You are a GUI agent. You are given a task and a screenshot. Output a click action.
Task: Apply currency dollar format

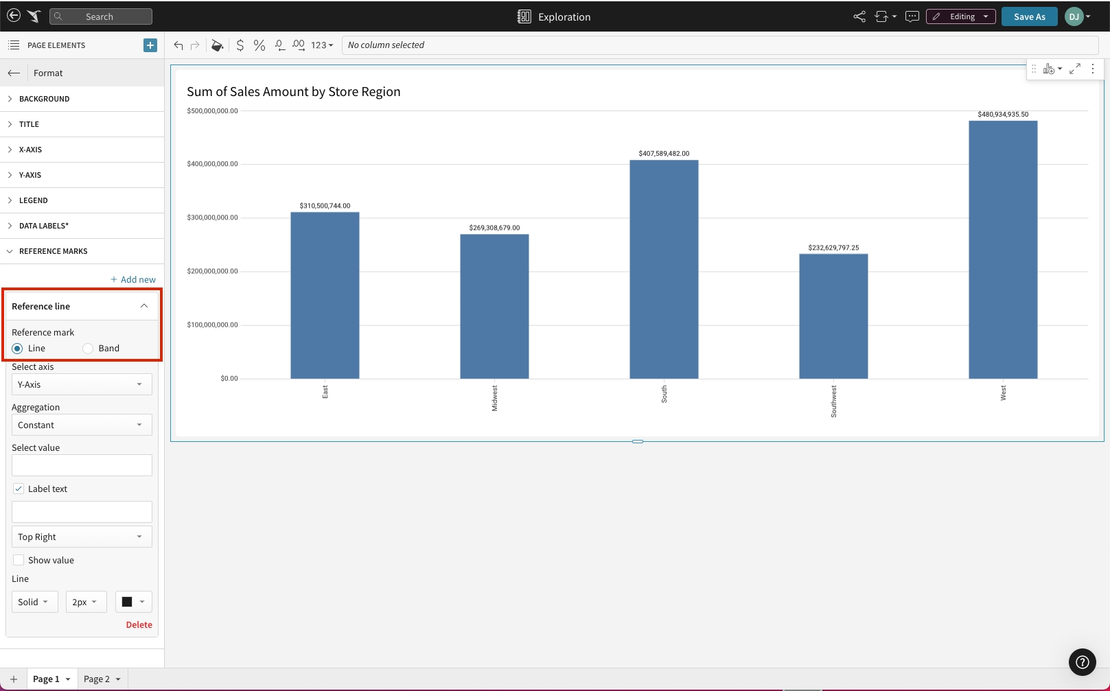coord(240,45)
